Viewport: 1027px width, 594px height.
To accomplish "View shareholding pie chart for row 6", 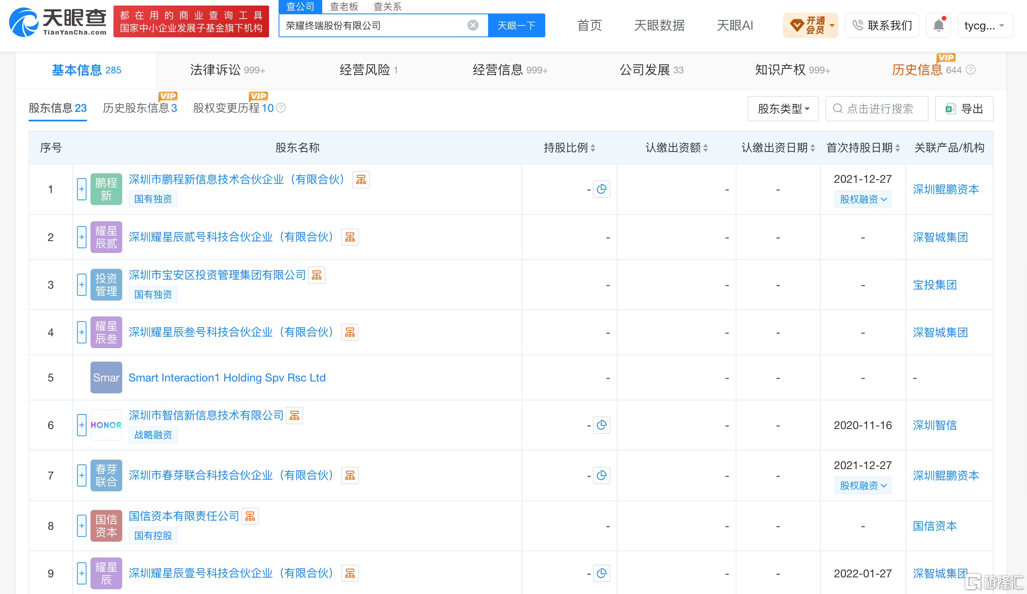I will [601, 425].
